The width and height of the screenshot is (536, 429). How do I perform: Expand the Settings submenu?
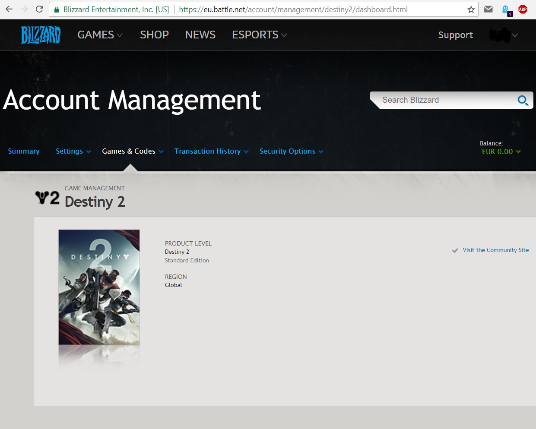pyautogui.click(x=89, y=151)
